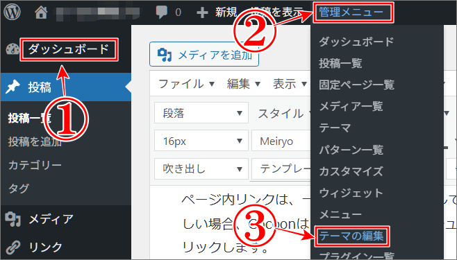The image size is (457, 260).
Task: Select ウィジェット in the dropdown
Action: click(351, 193)
